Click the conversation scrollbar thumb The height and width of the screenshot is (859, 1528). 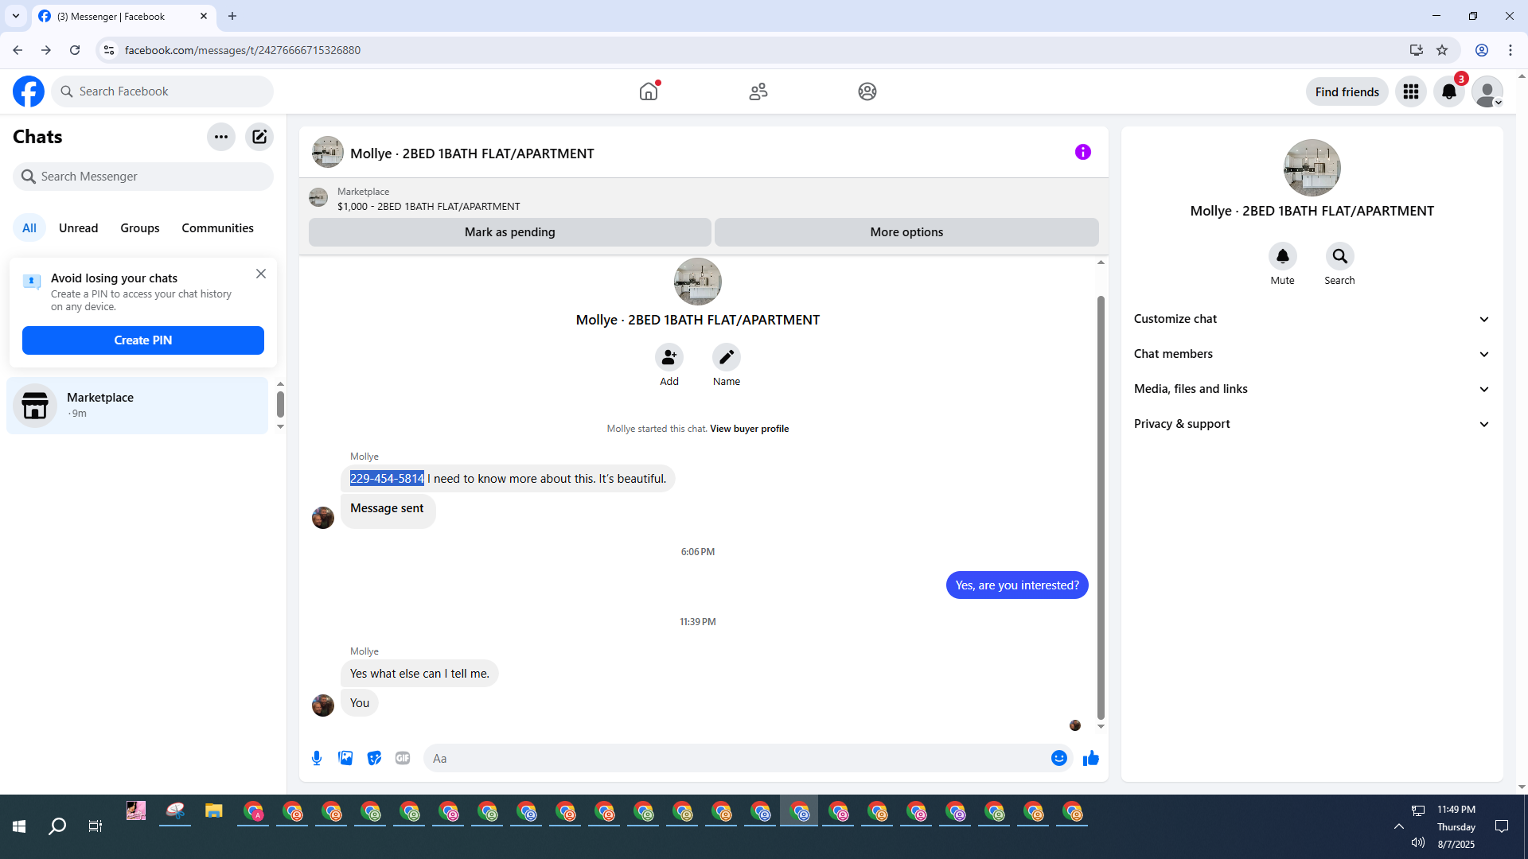1101,509
